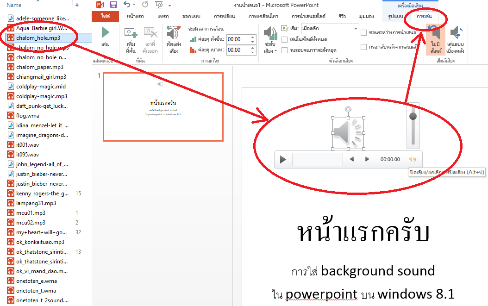This screenshot has height=306, width=488.
Task: Select the onetoten_e.wma file icon
Action: click(11, 281)
